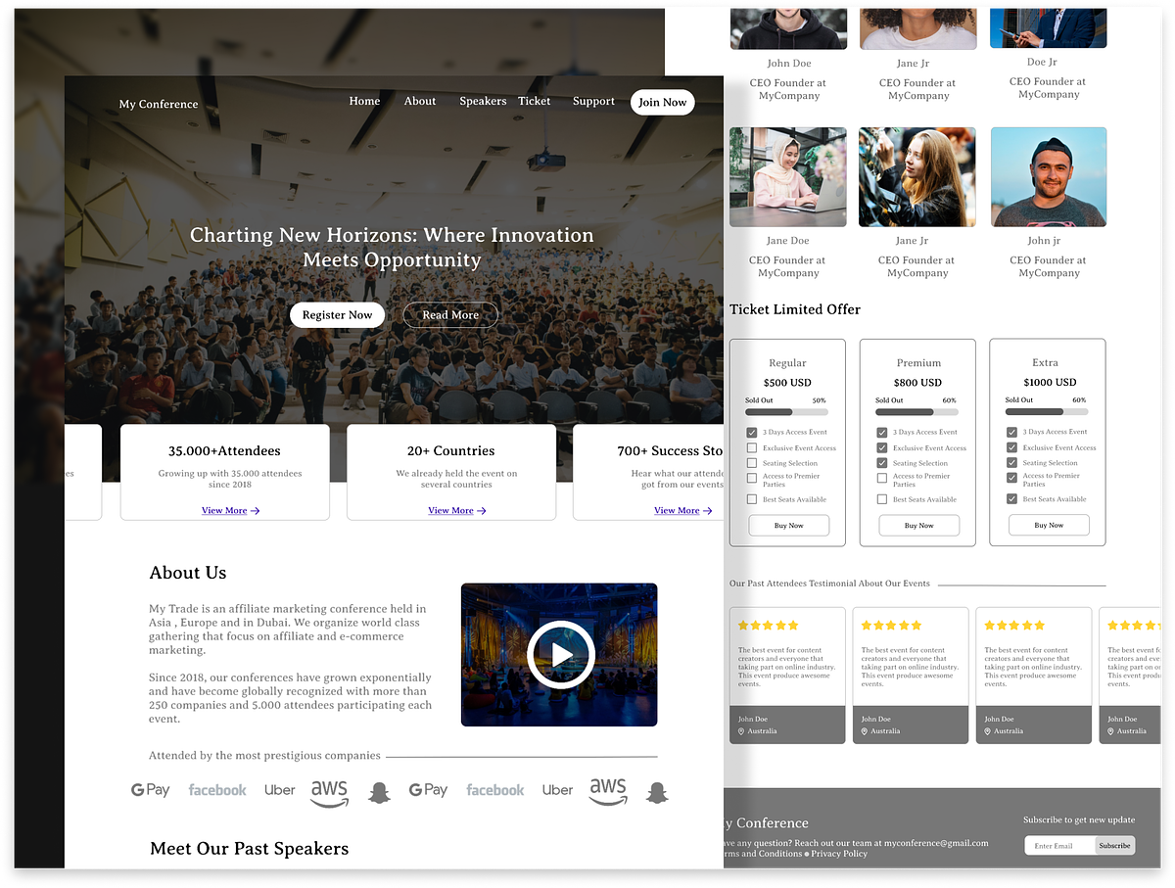Uncheck Best Seats Available in Extra ticket

point(1011,499)
